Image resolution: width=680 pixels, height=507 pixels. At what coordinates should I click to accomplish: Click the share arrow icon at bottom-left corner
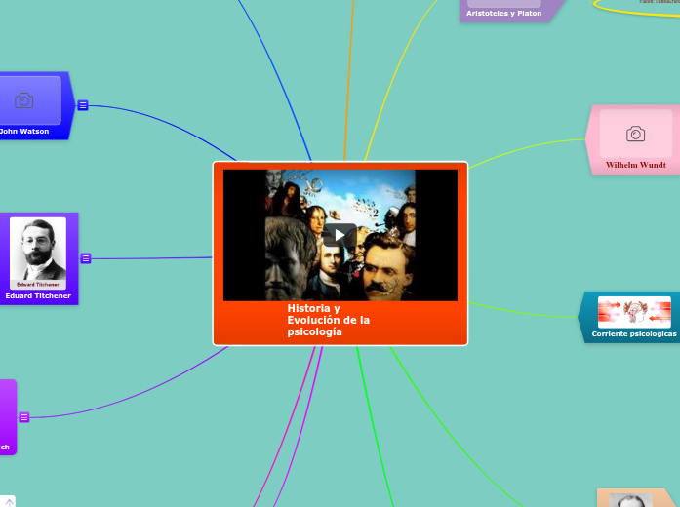(x=8, y=501)
